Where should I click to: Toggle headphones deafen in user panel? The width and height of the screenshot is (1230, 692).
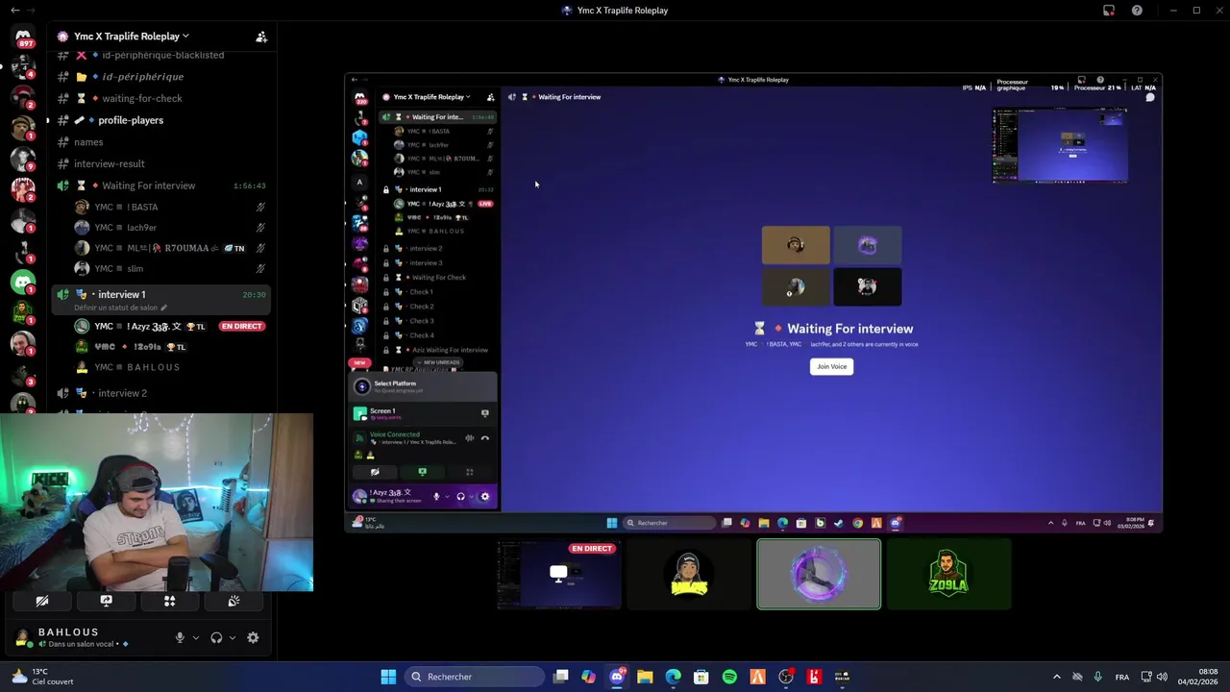(x=216, y=638)
